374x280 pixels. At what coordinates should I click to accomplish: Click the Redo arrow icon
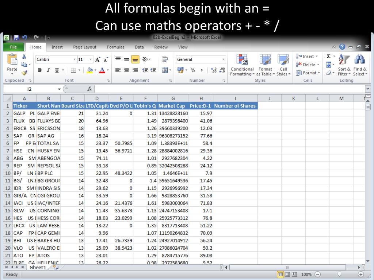[x=37, y=38]
